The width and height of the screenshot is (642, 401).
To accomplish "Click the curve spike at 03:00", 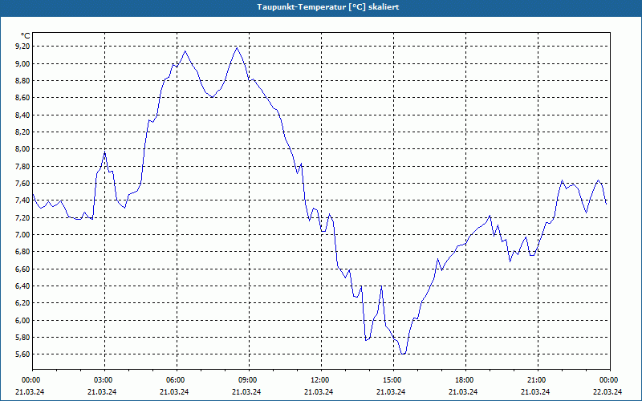I will point(105,152).
